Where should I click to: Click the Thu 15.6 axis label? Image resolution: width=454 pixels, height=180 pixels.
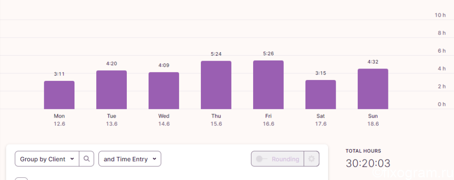[x=216, y=120]
